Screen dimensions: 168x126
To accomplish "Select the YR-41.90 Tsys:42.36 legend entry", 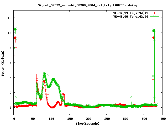I will pyautogui.click(x=131, y=17).
